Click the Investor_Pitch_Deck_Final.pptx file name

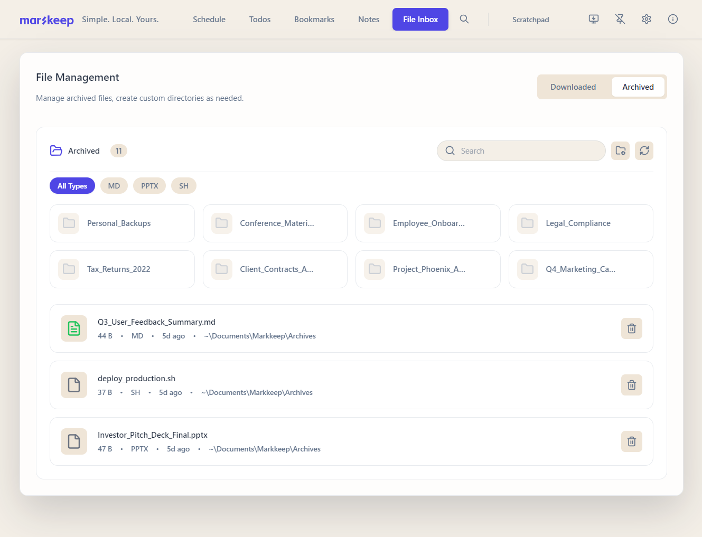153,435
